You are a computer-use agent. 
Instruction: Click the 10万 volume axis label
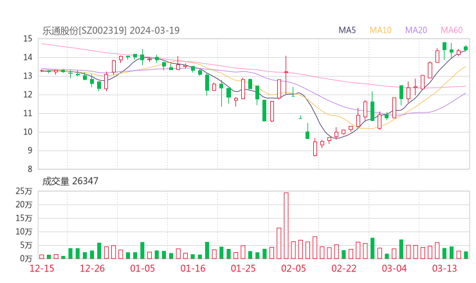(24, 232)
